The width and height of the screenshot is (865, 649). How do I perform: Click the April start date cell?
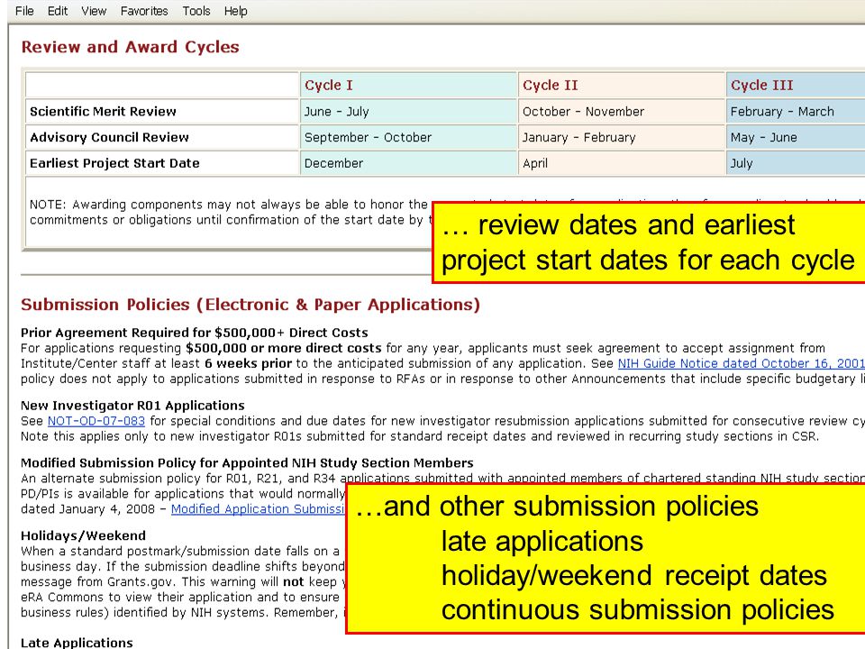621,163
